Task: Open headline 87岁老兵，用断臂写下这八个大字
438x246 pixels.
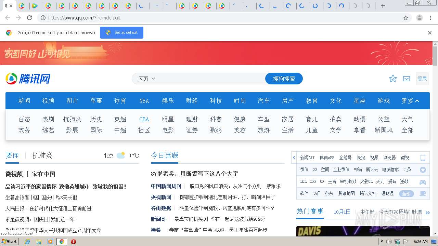Action: [195, 174]
